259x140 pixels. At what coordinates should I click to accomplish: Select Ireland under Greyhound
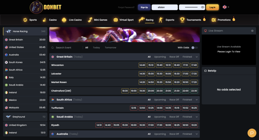pos(25,133)
